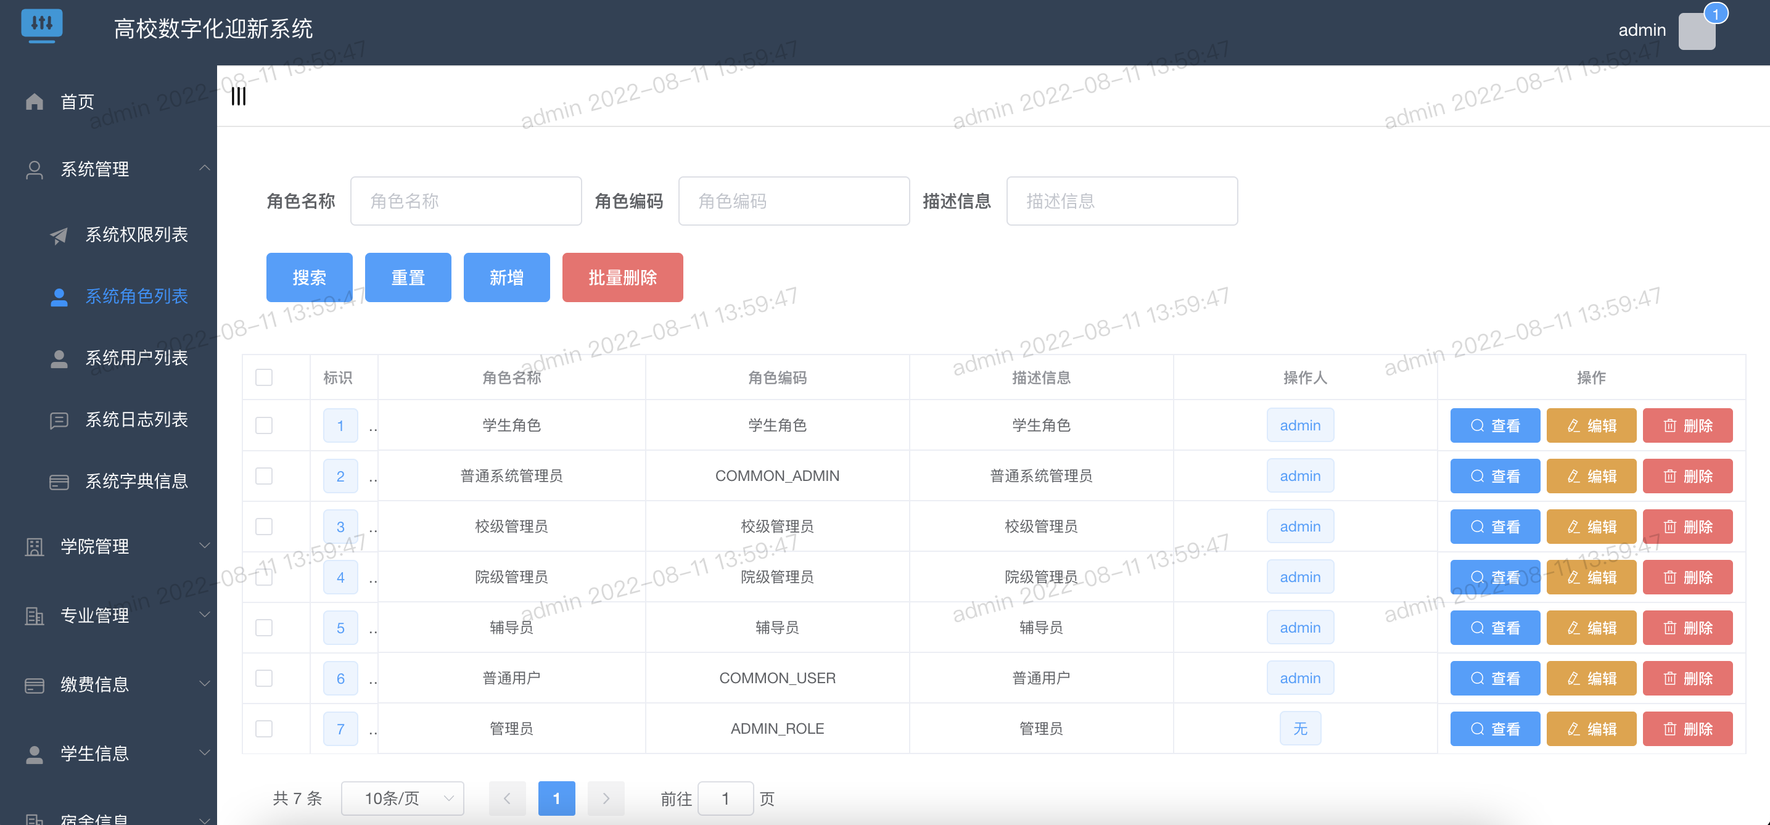Image resolution: width=1770 pixels, height=825 pixels.
Task: Click the admin avatar with notification badge
Action: tap(1696, 30)
